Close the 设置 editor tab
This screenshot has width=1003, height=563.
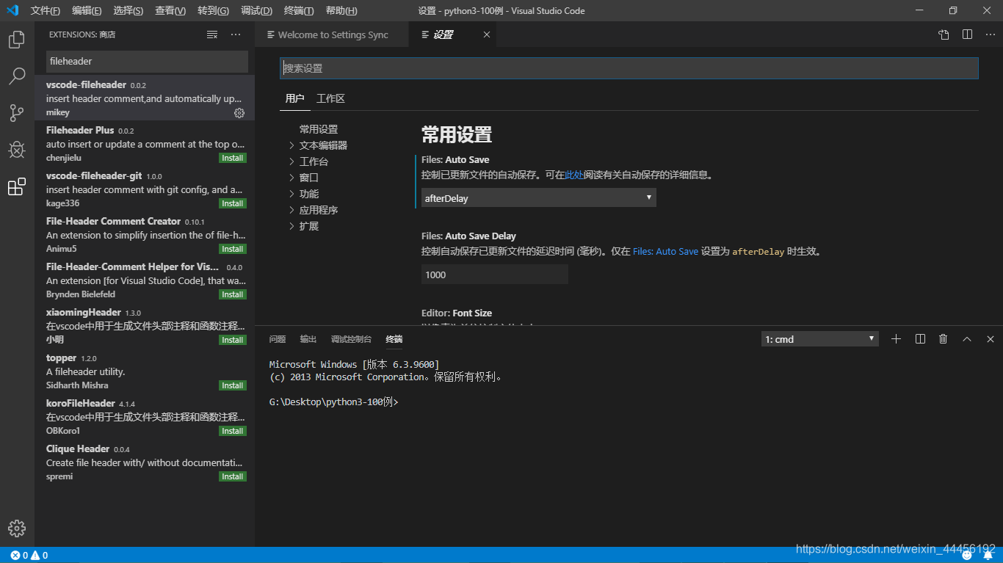487,34
